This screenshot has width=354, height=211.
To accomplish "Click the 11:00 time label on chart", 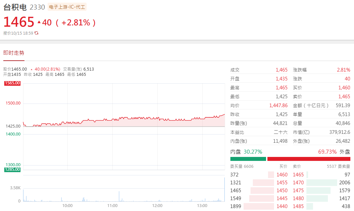I will point(112,206).
